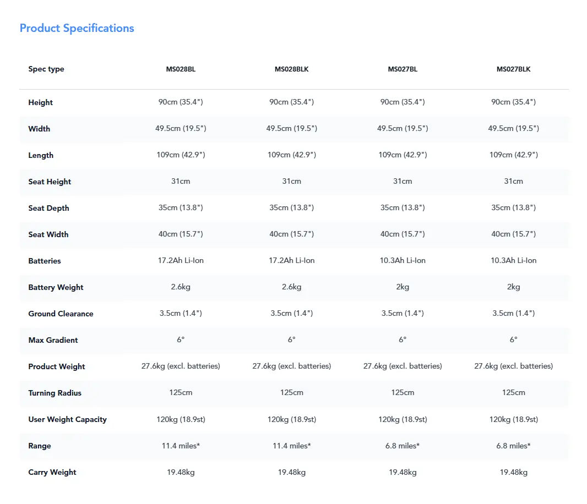Click the Batteries row label
This screenshot has height=504, width=587.
click(44, 261)
